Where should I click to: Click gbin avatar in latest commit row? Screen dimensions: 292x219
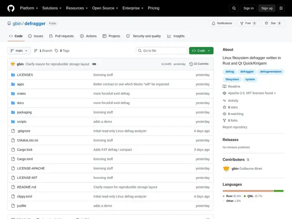pos(13,64)
